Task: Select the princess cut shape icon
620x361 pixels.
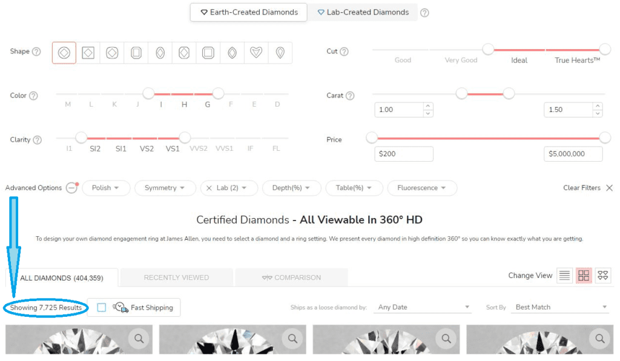Action: (x=88, y=53)
